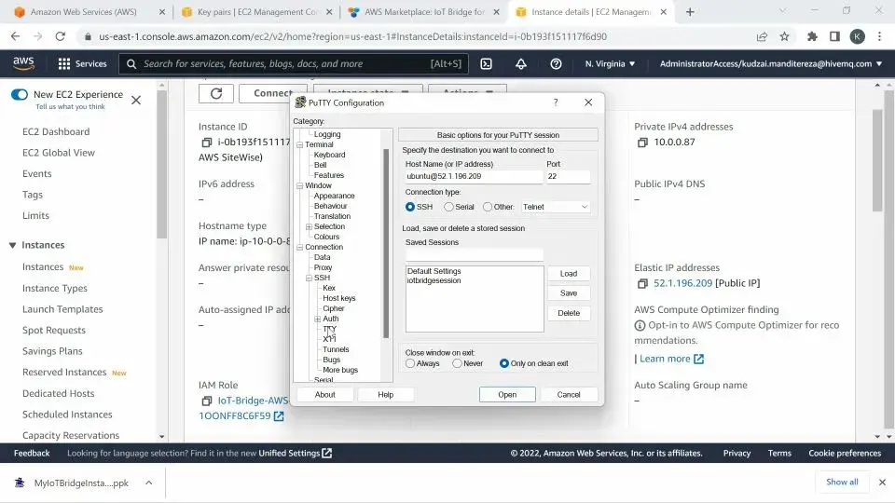Copy the Instance ID
The image size is (895, 503).
point(207,142)
